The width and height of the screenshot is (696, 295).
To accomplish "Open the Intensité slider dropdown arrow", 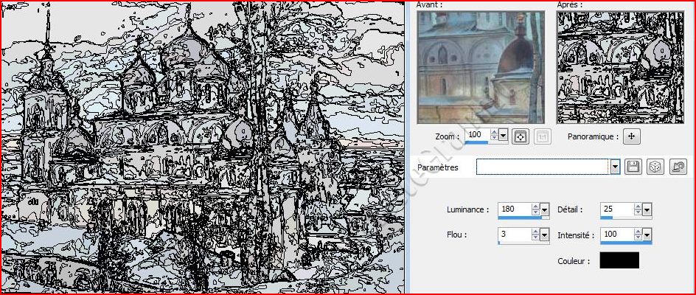I will [647, 235].
